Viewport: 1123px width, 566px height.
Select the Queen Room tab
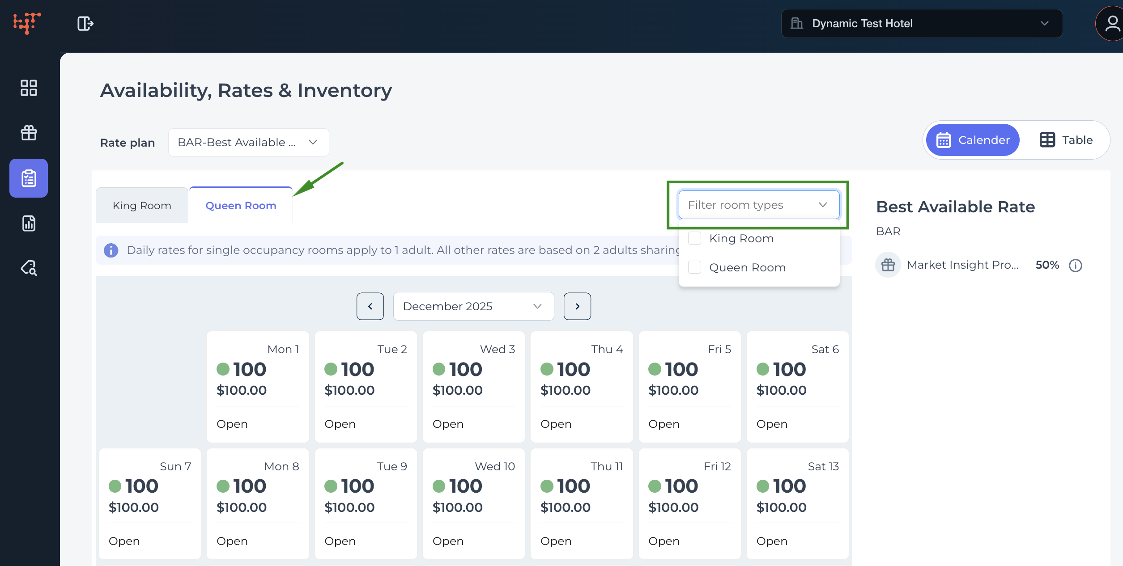[x=241, y=206]
